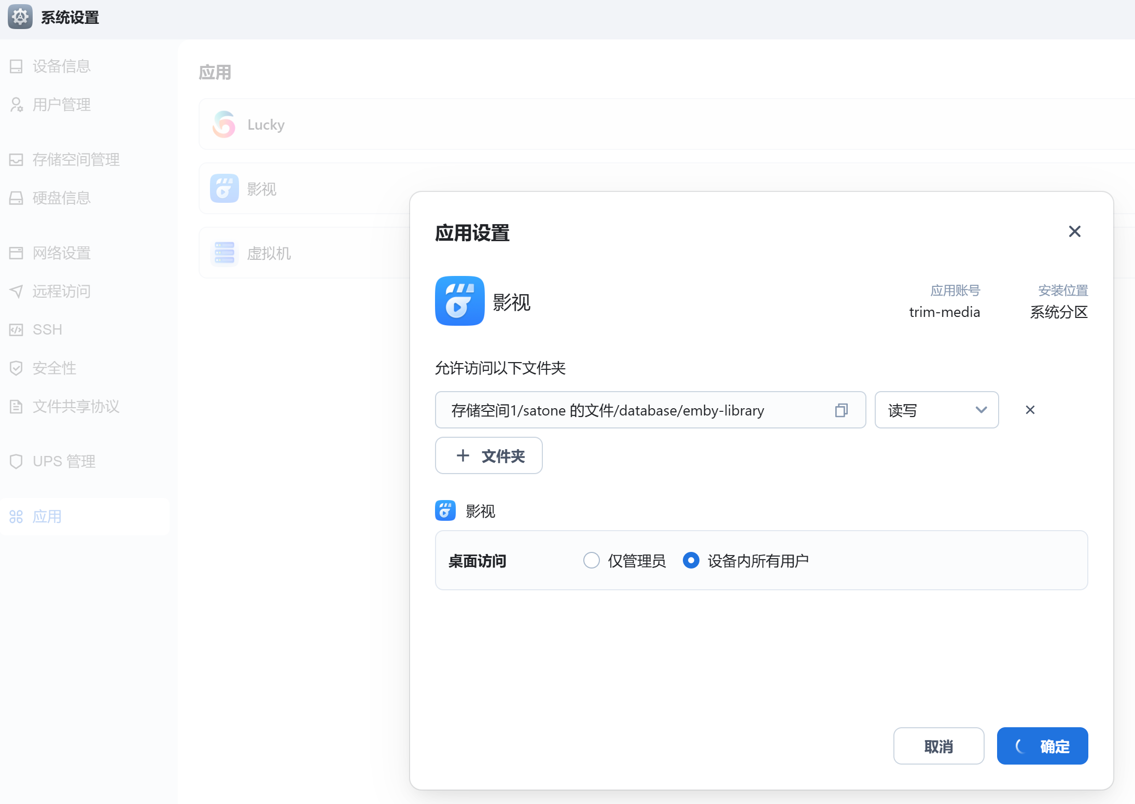Click the 系统分区 install location text
1135x804 pixels.
click(x=1059, y=312)
